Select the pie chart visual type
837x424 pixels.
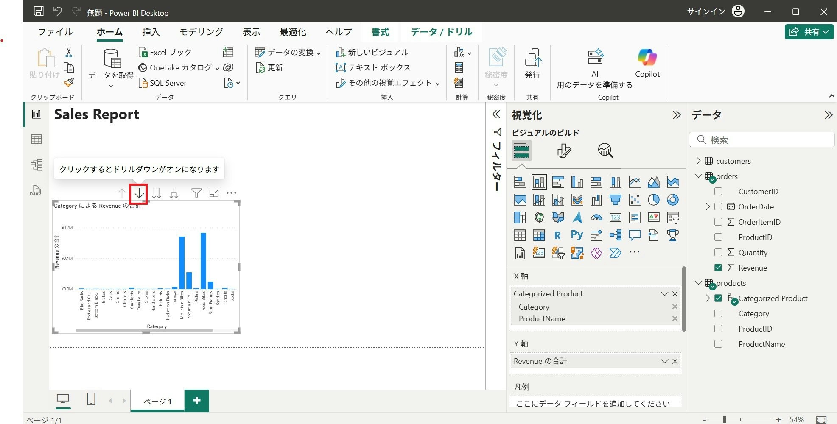point(654,200)
